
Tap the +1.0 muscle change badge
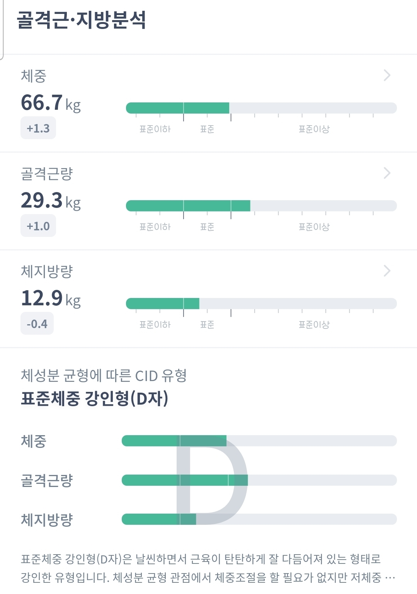coord(38,226)
